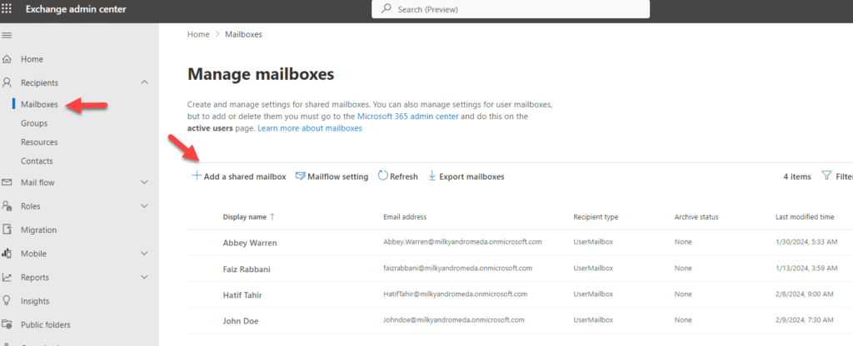The image size is (853, 346).
Task: Open Insights in navigation
Action: tap(35, 301)
